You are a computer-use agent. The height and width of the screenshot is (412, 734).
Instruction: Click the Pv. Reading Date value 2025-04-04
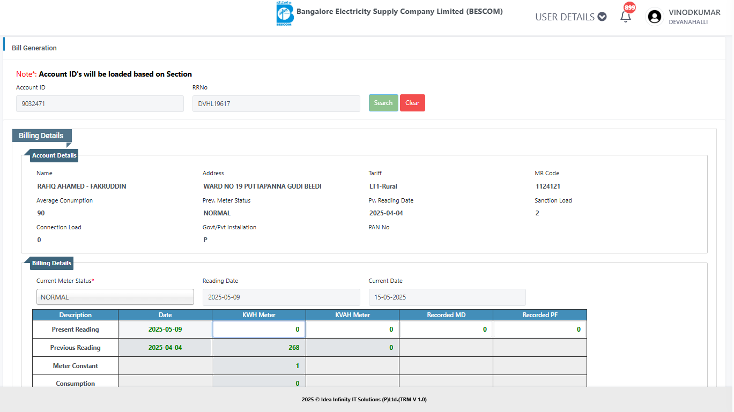(386, 213)
